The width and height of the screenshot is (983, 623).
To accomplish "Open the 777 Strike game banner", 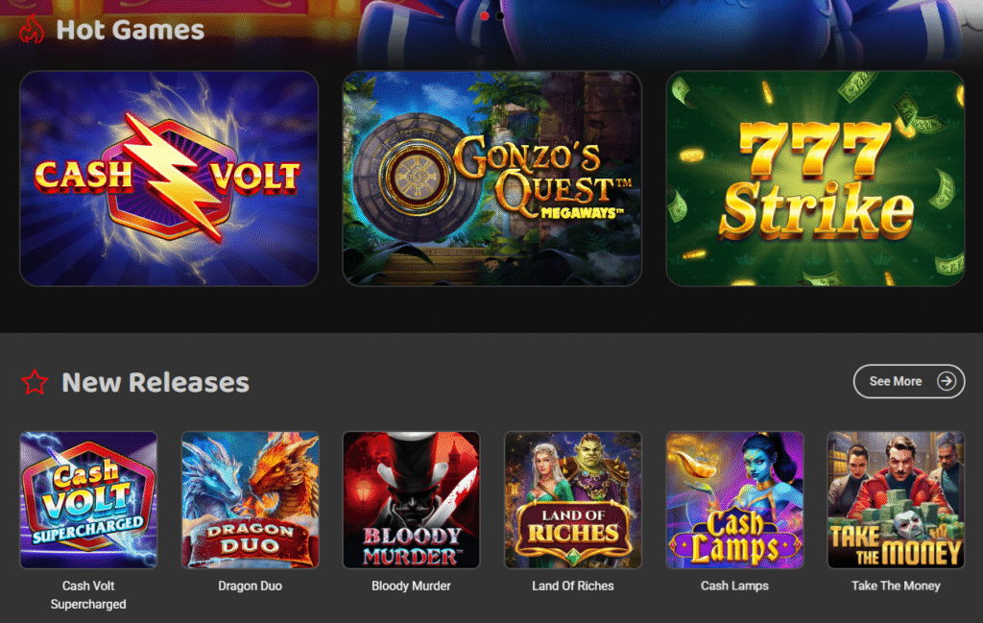I will pos(815,179).
